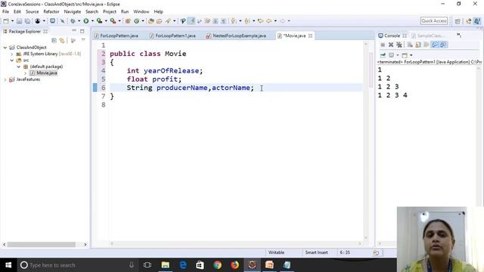The image size is (484, 272).
Task: Open the Refactor menu
Action: coord(51,11)
